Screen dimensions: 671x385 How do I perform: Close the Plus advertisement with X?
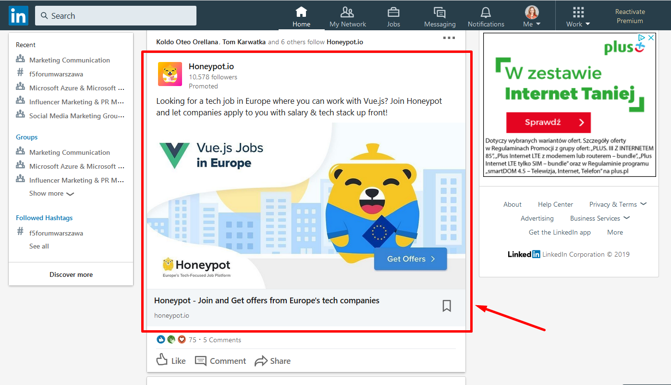(651, 37)
